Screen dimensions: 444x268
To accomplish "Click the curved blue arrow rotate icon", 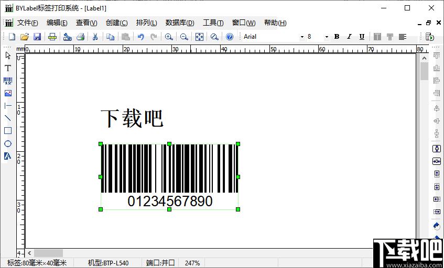I will [x=437, y=226].
